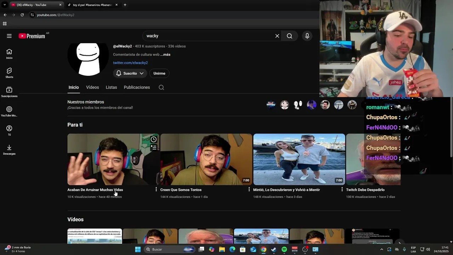Go to Inicio in the sidebar
The image size is (453, 255).
pos(9,54)
